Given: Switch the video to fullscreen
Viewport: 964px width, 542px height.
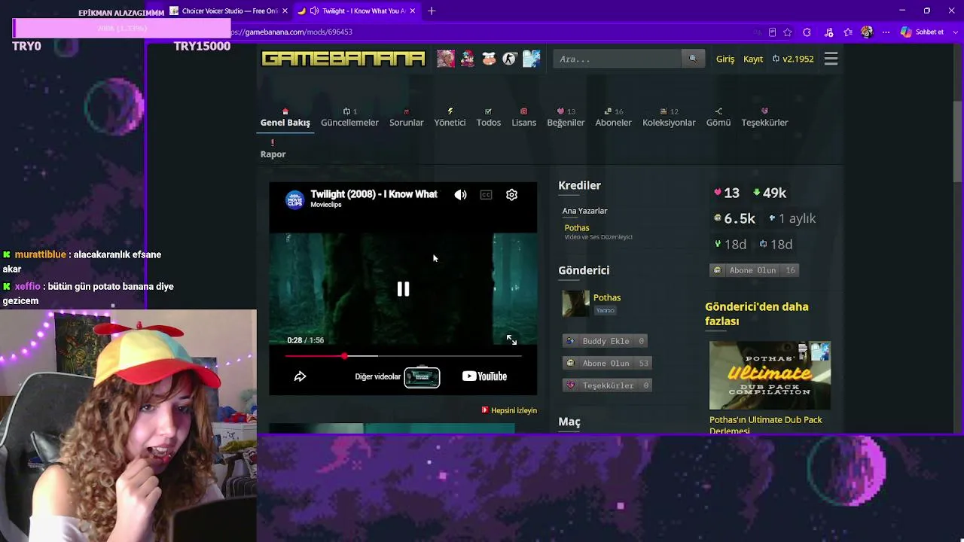Looking at the screenshot, I should click(x=511, y=340).
